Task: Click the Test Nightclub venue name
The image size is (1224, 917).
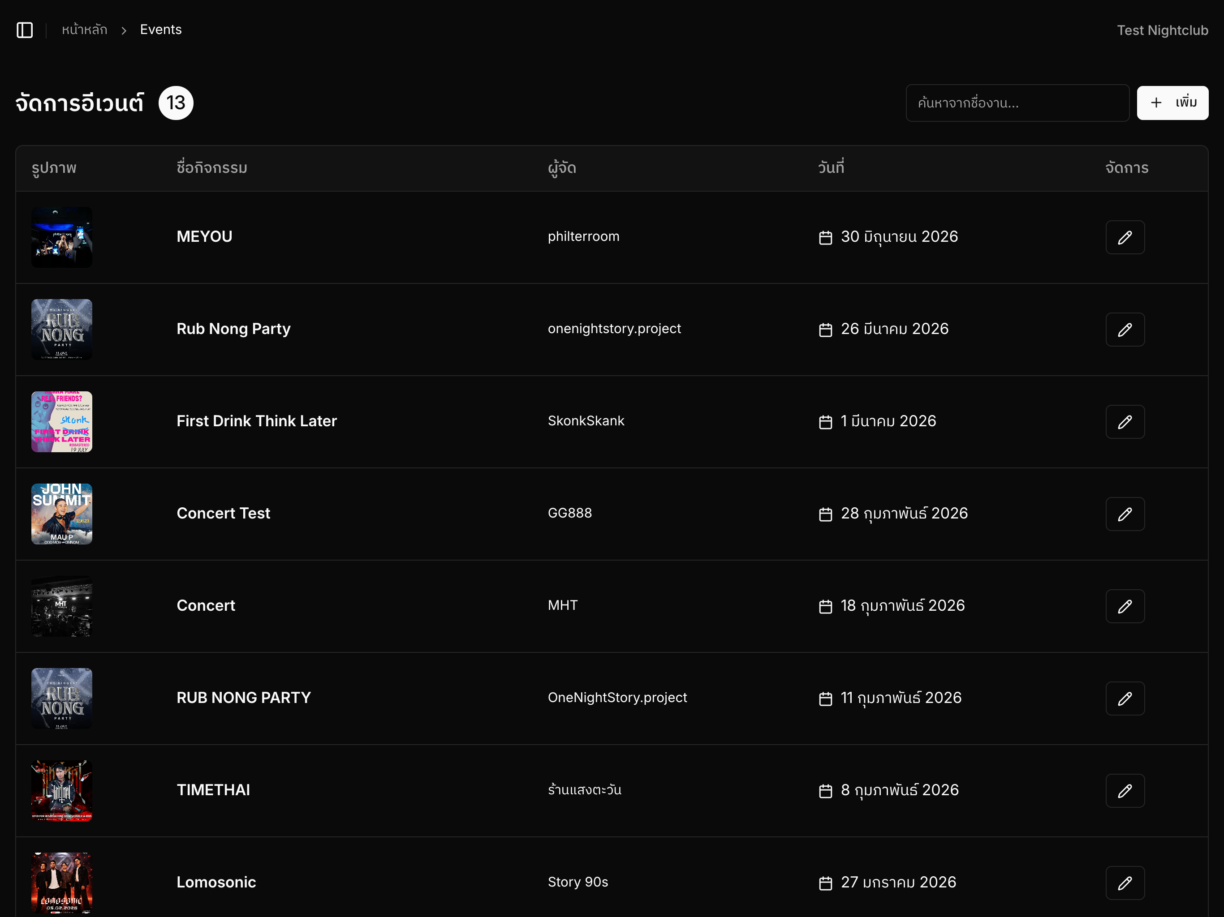Action: pos(1162,30)
